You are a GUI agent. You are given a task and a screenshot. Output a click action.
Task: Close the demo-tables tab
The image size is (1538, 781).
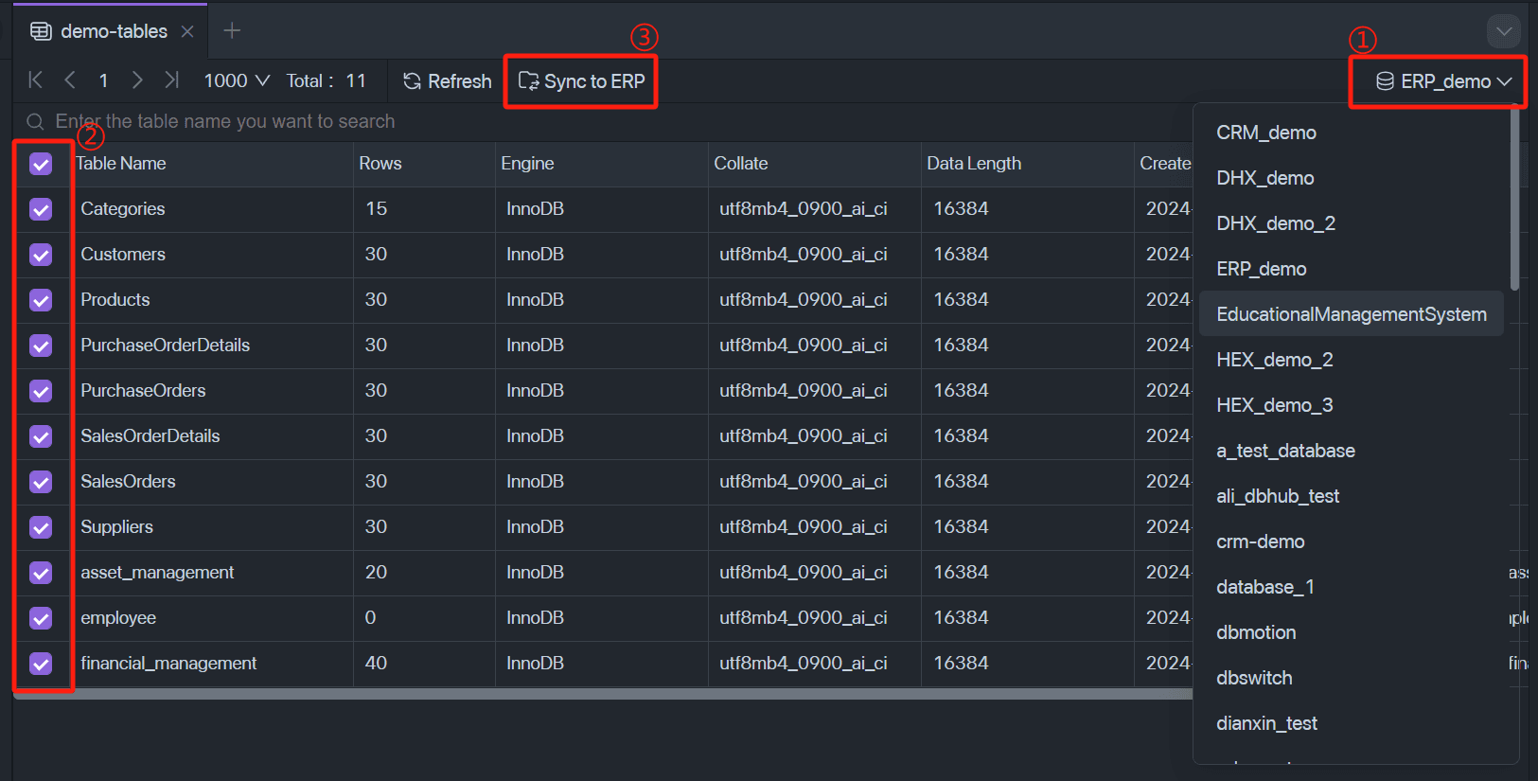pyautogui.click(x=187, y=31)
